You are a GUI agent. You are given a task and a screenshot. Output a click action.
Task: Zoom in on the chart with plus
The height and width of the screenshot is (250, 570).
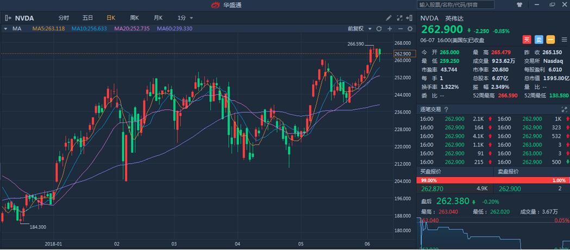[390, 29]
